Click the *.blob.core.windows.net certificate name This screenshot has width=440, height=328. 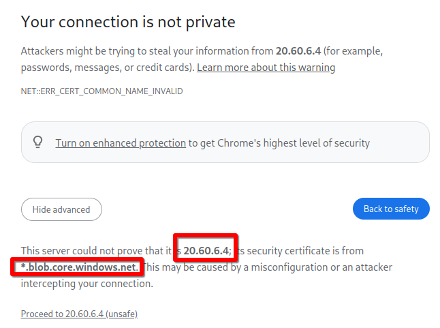point(78,267)
